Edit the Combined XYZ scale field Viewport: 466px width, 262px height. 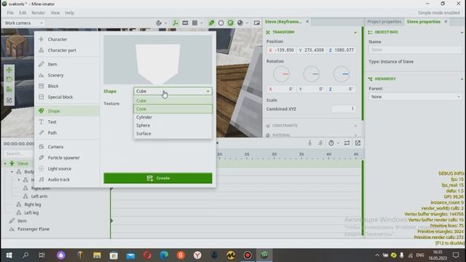pos(344,109)
